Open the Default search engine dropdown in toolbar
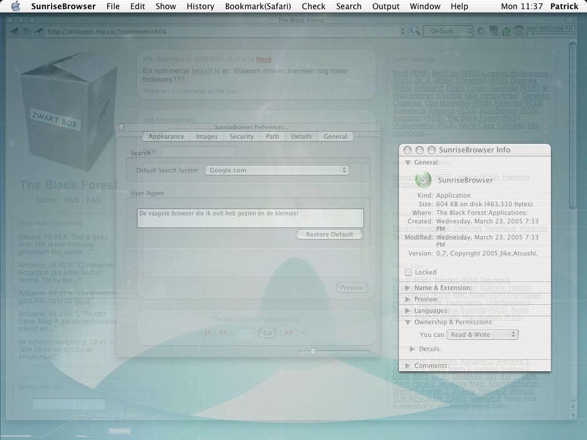 click(x=448, y=31)
